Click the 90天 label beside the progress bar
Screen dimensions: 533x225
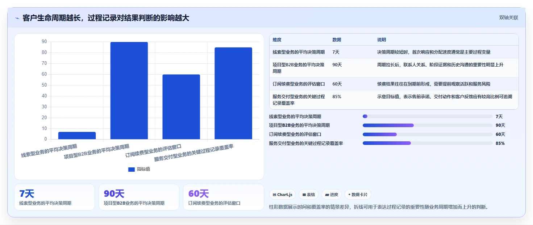pos(500,125)
